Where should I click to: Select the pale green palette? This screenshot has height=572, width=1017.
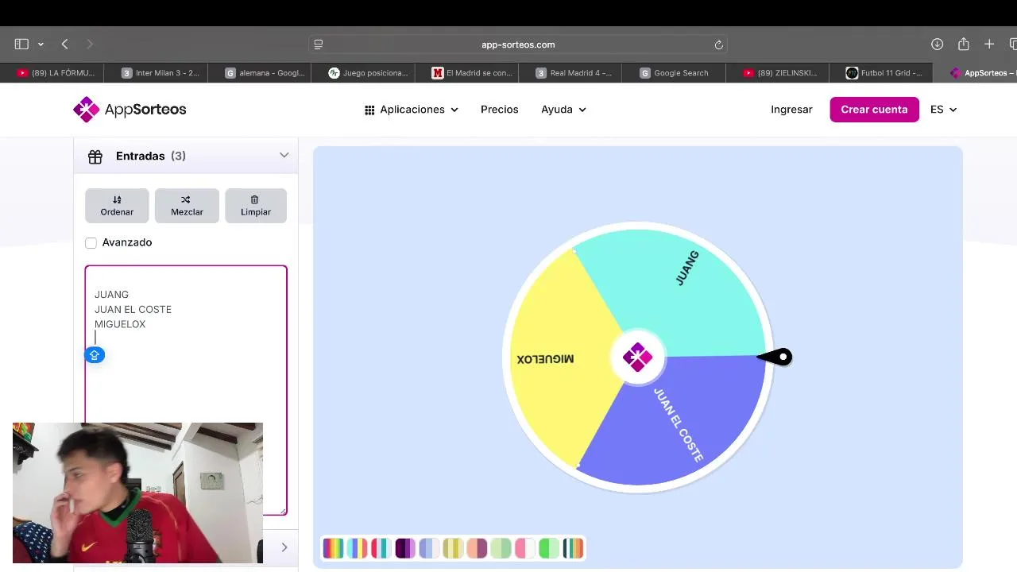501,548
